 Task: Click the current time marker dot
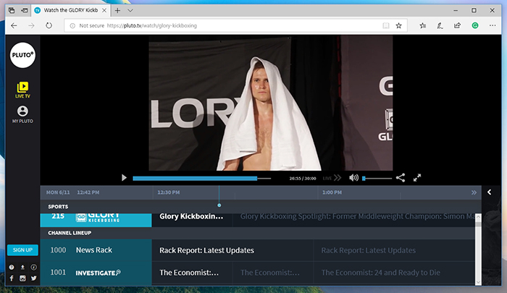pyautogui.click(x=219, y=205)
